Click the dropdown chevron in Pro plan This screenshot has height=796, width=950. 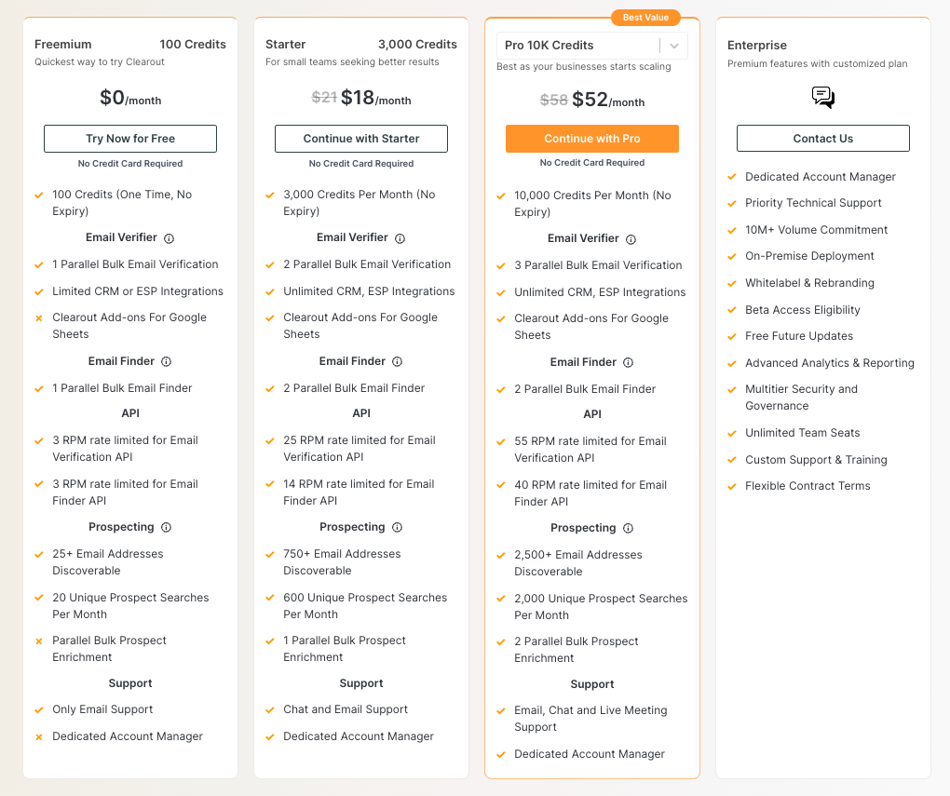[674, 46]
